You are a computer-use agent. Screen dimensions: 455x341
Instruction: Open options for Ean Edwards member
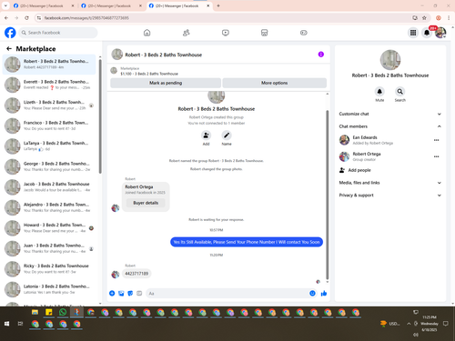pyautogui.click(x=436, y=140)
